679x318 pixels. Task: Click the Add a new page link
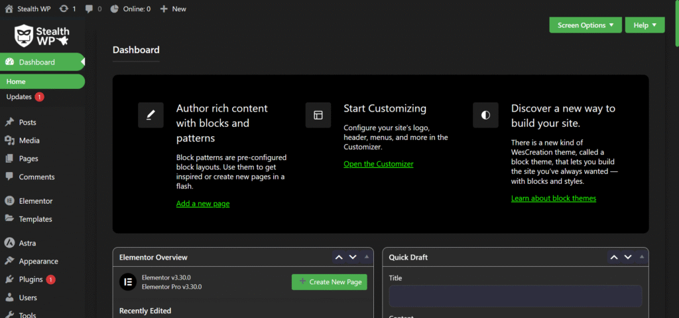click(x=203, y=203)
